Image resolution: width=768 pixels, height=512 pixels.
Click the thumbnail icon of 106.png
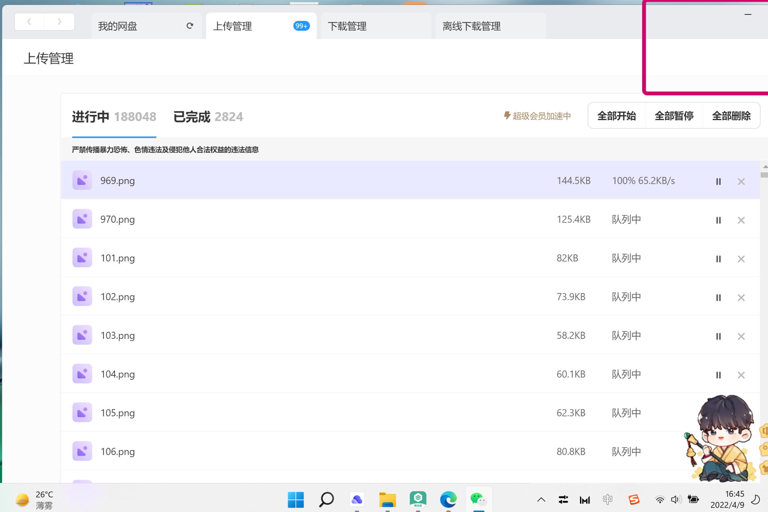pos(82,451)
